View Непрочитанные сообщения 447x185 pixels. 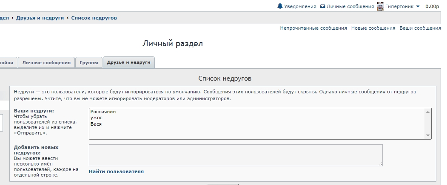(x=313, y=28)
